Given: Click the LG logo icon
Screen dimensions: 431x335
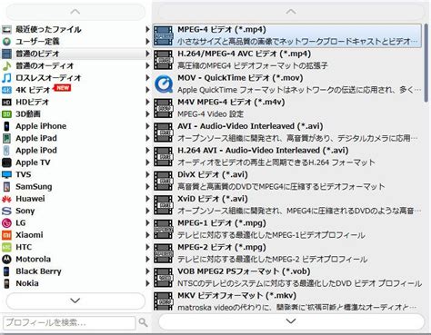Looking at the screenshot, I should [x=6, y=223].
